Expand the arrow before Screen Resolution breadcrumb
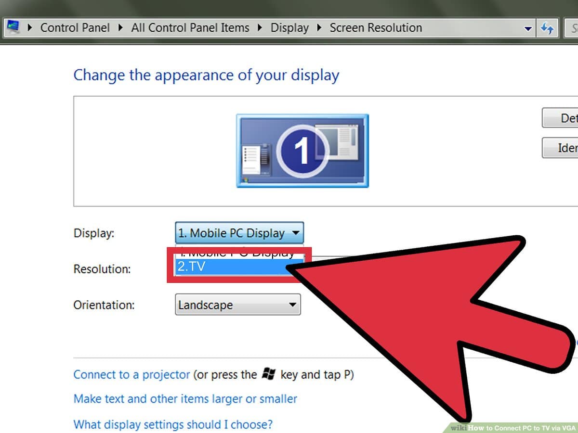This screenshot has width=578, height=433. tap(319, 28)
